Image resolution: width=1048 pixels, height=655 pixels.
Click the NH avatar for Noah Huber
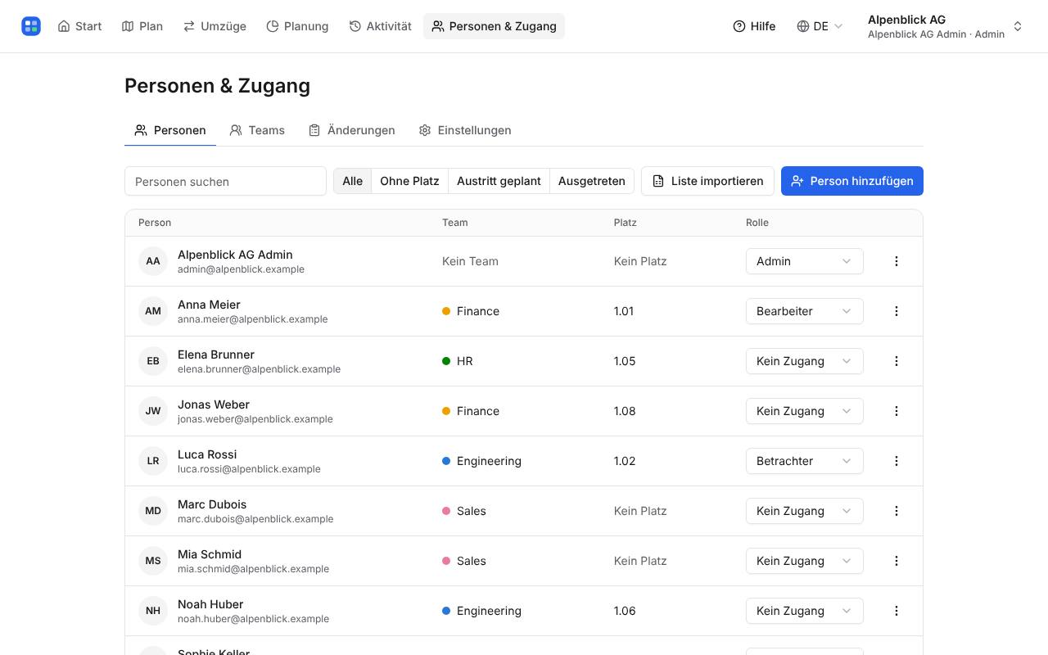pyautogui.click(x=153, y=611)
